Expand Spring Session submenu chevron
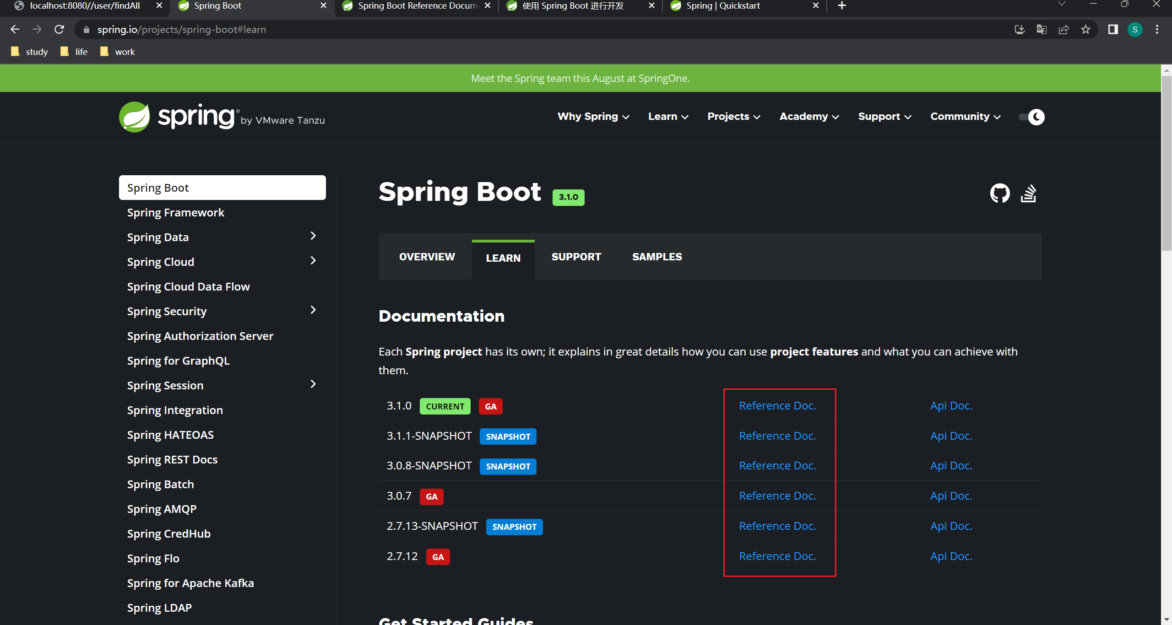Screen dimensions: 1172x625 [x=313, y=384]
